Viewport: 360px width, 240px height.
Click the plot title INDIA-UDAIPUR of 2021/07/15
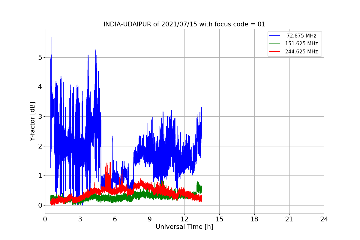[184, 24]
